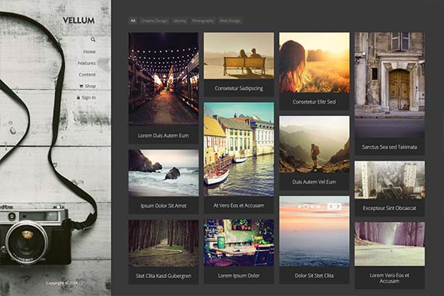Filter portfolio by Web Design
This screenshot has height=296, width=444.
[x=230, y=21]
